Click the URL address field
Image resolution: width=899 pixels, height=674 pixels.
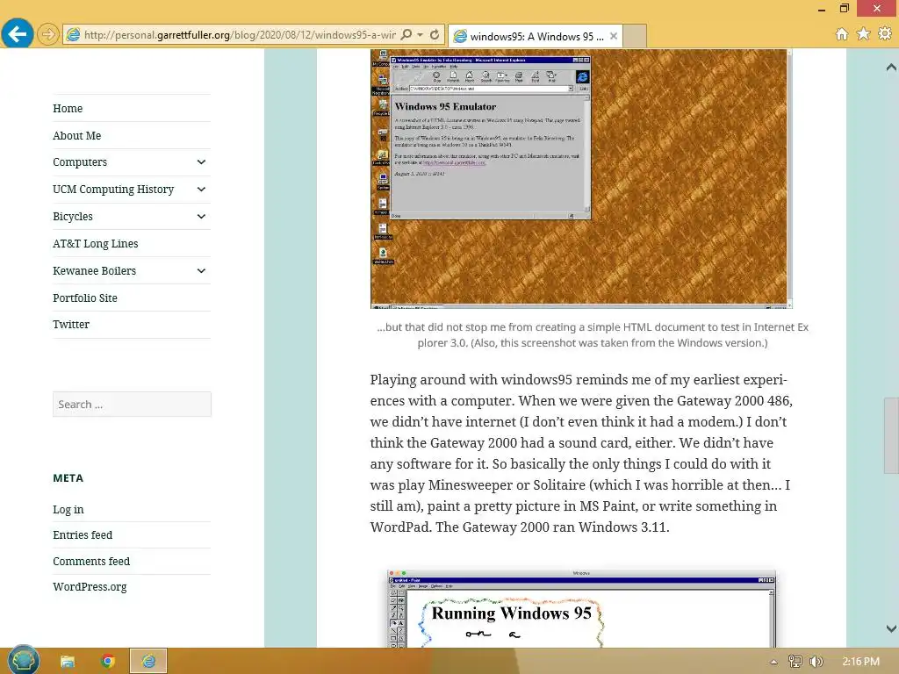tap(240, 35)
